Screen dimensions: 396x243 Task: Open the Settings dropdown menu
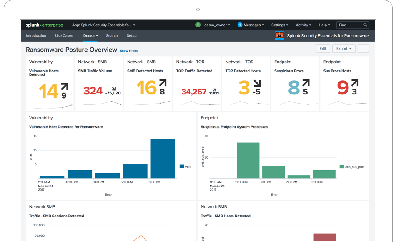tap(280, 25)
